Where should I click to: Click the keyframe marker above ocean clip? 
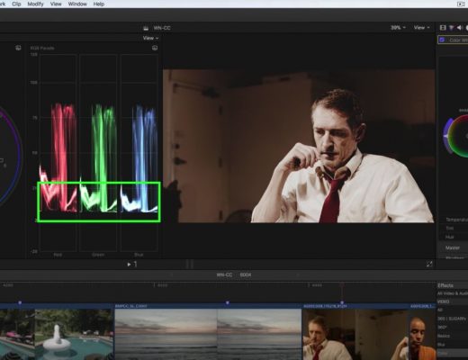click(228, 302)
